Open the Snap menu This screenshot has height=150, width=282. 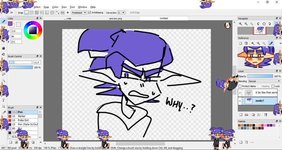[46, 7]
